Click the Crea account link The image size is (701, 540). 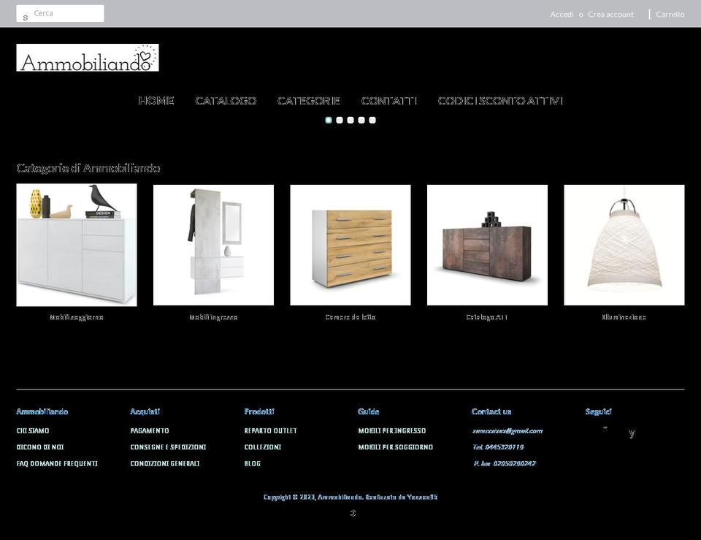[x=610, y=15]
